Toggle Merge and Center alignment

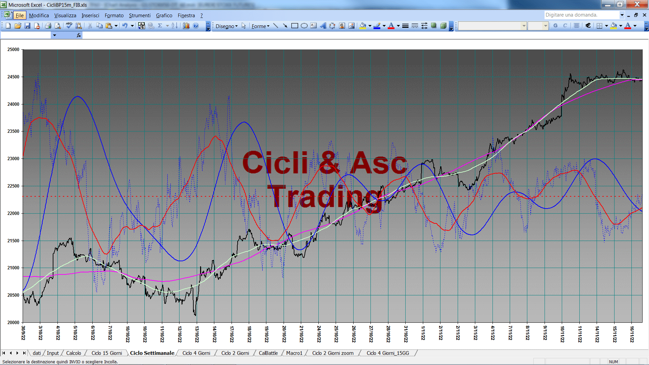[x=577, y=26]
